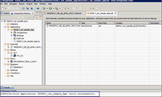
Task: Open the External Tools dropdown arrow
Action: click(x=60, y=8)
